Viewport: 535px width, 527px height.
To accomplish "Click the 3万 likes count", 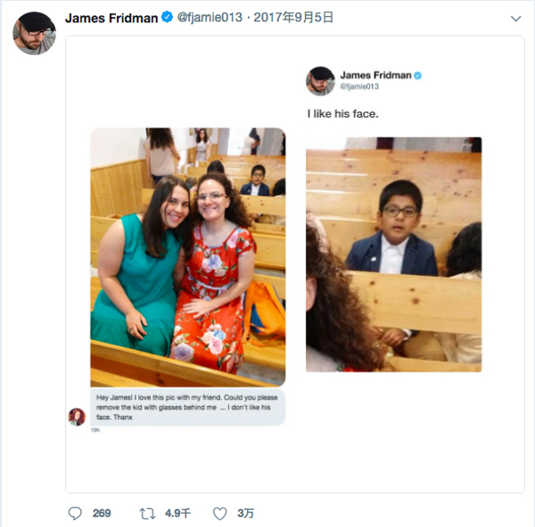I will coord(244,513).
